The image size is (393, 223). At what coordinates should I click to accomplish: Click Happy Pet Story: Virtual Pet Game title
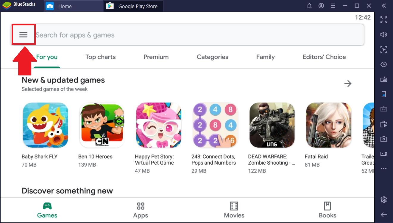point(154,160)
